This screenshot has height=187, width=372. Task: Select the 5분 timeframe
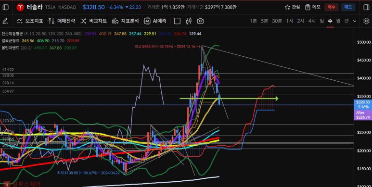coord(264,21)
